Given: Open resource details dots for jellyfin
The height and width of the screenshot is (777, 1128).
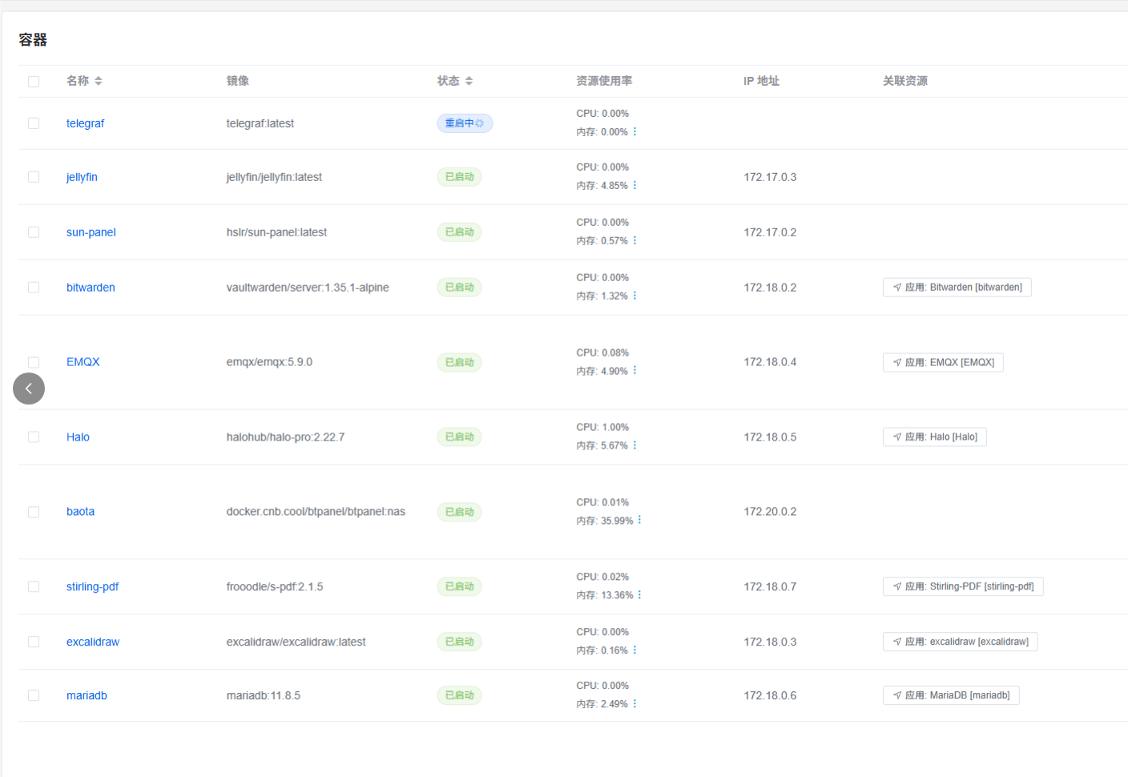Looking at the screenshot, I should coord(634,185).
